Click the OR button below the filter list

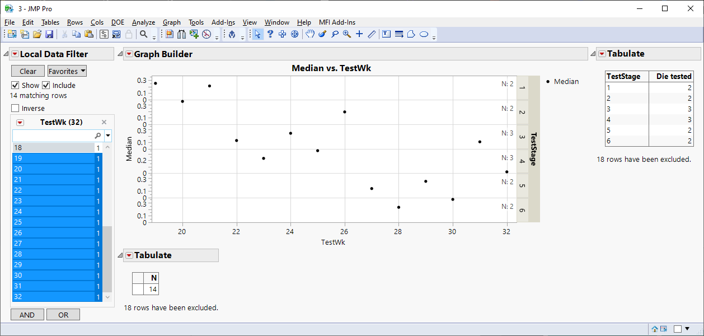[63, 314]
